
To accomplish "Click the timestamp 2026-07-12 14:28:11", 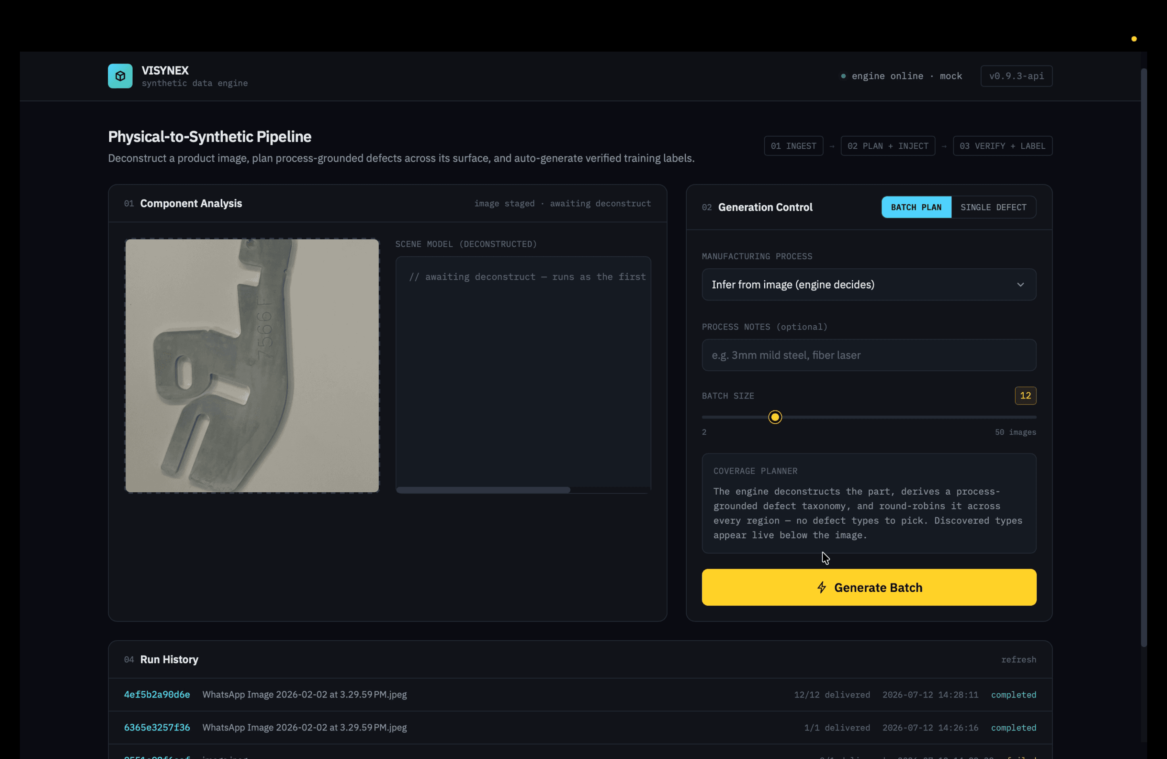I will [x=930, y=695].
